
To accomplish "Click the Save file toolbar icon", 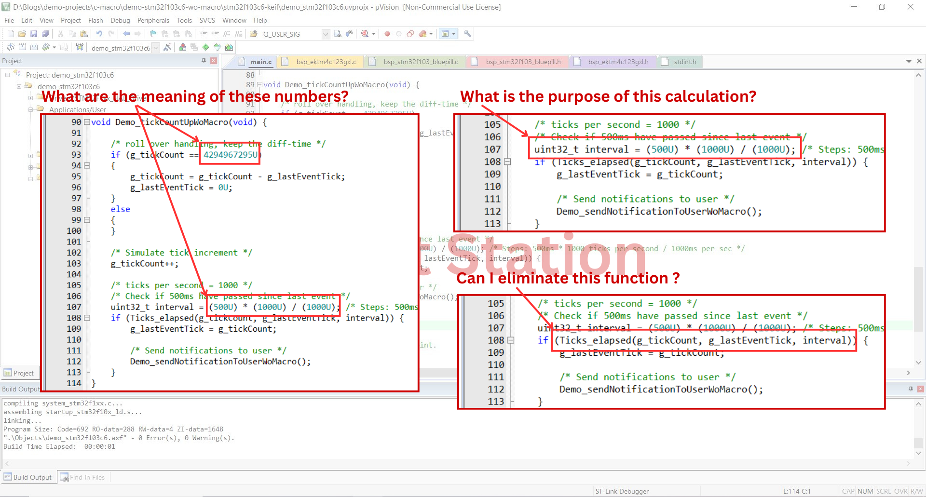I will pyautogui.click(x=34, y=34).
